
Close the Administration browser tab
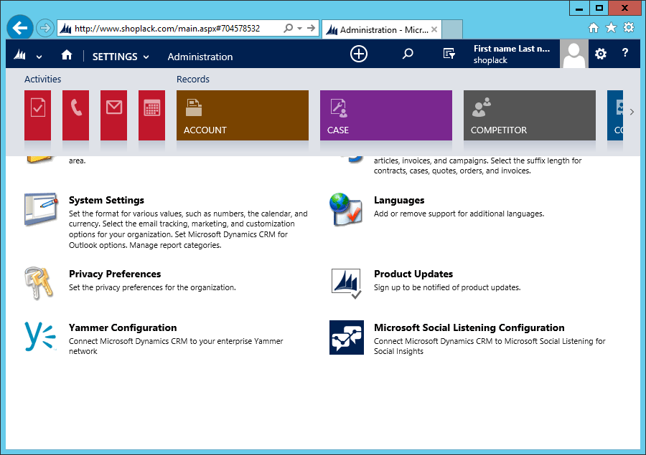tap(434, 29)
